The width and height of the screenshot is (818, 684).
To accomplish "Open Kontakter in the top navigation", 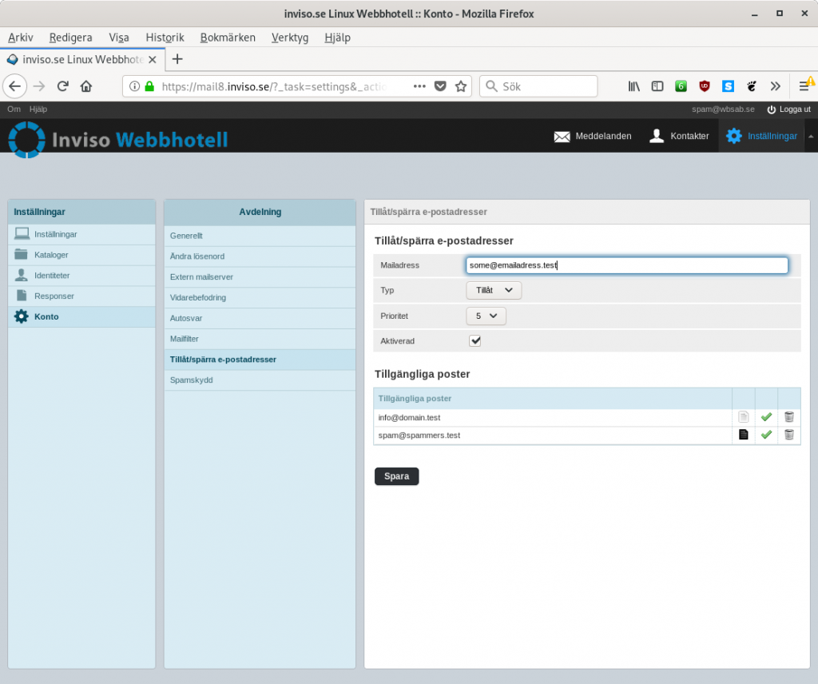I will coord(679,136).
